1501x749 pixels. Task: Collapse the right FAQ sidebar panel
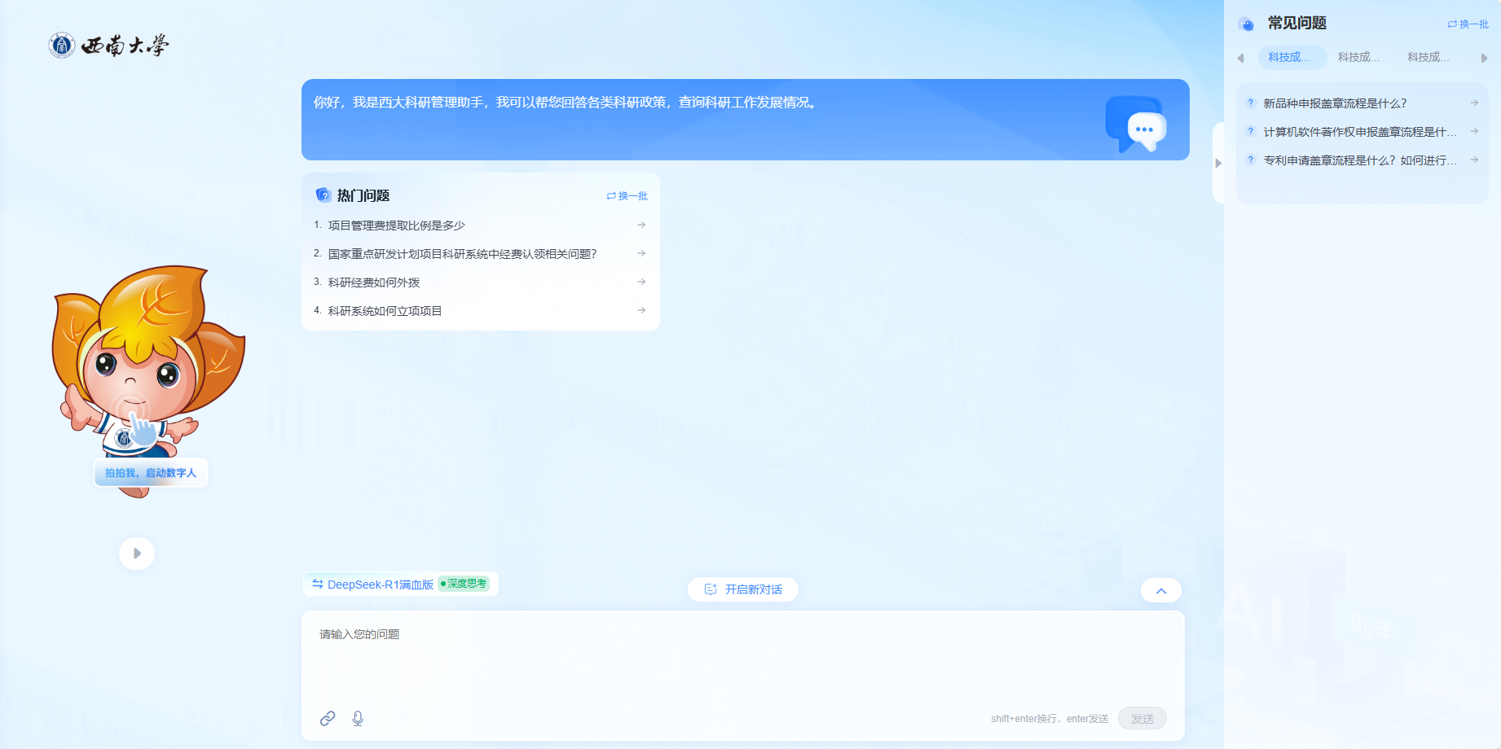(1218, 163)
